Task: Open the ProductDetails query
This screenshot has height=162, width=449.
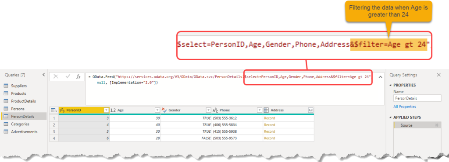Action: pyautogui.click(x=24, y=101)
